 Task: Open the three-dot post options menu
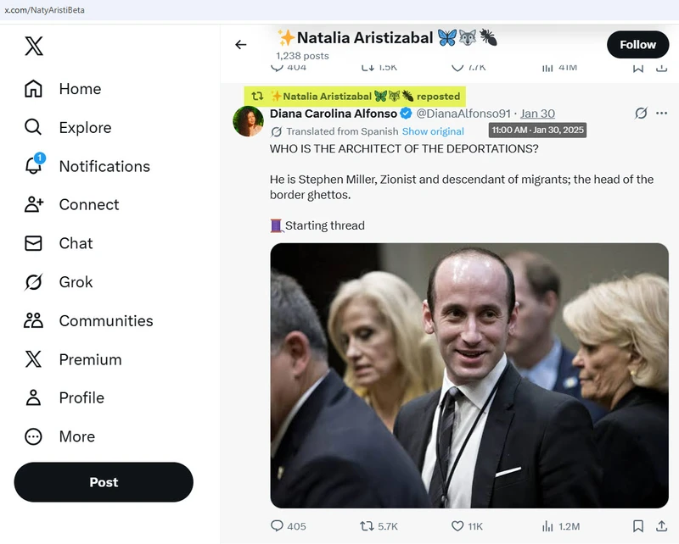tap(661, 114)
